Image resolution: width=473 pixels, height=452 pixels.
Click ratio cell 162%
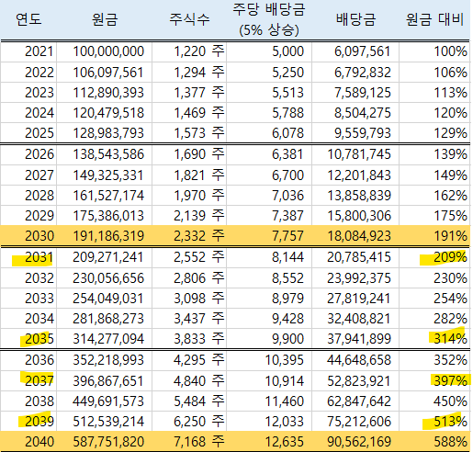coord(451,196)
